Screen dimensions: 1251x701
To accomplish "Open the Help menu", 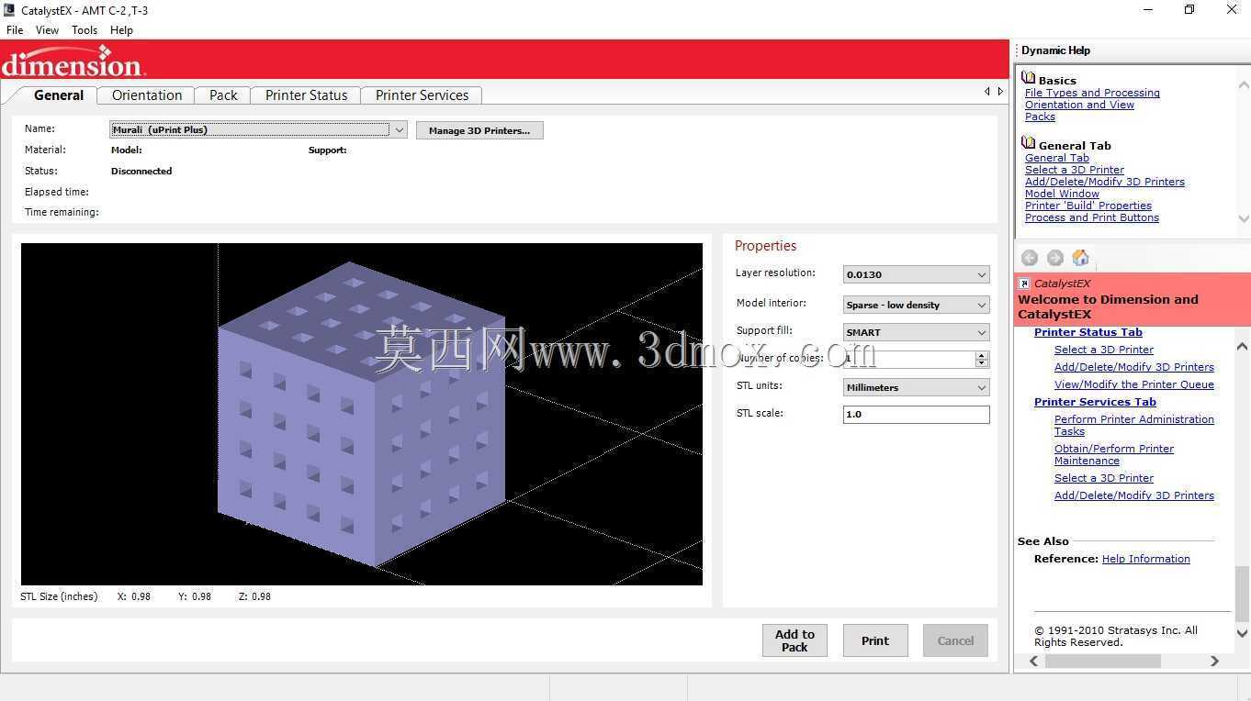I will pyautogui.click(x=121, y=30).
